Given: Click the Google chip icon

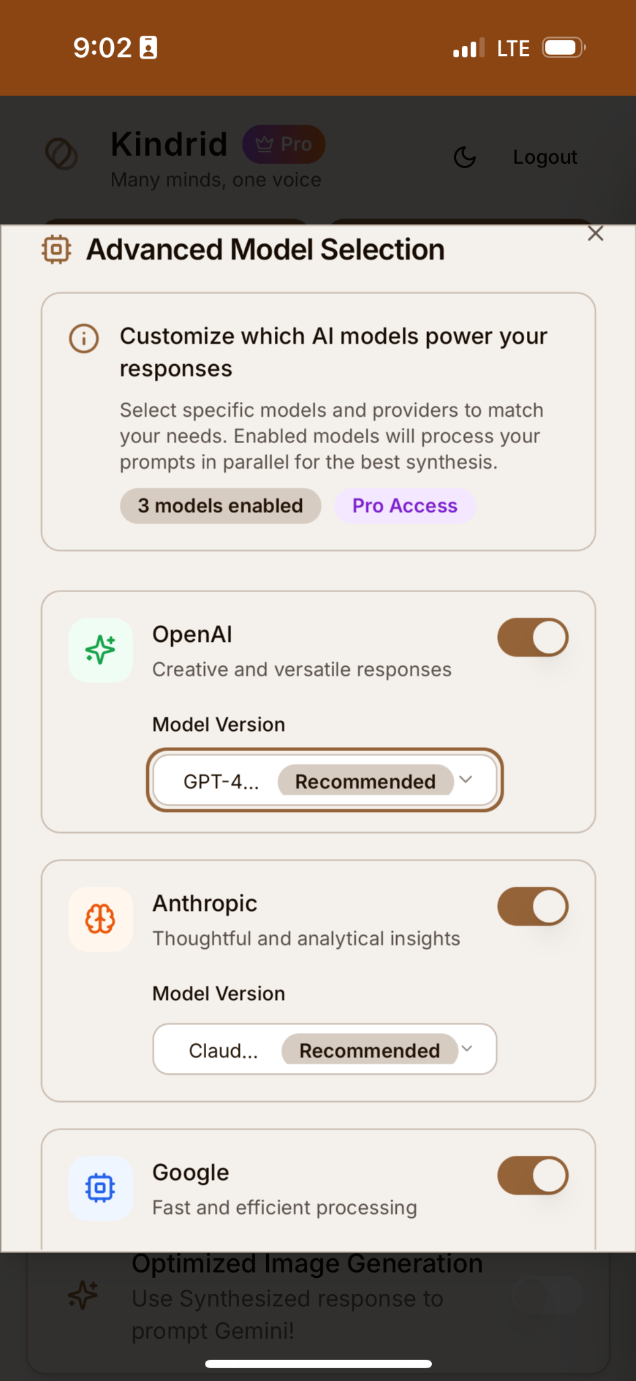Looking at the screenshot, I should [x=100, y=1188].
